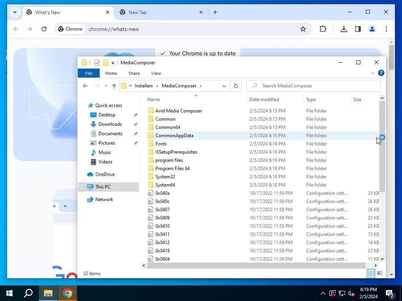Open taskbar search icon
The height and width of the screenshot is (301, 402).
coord(28,293)
